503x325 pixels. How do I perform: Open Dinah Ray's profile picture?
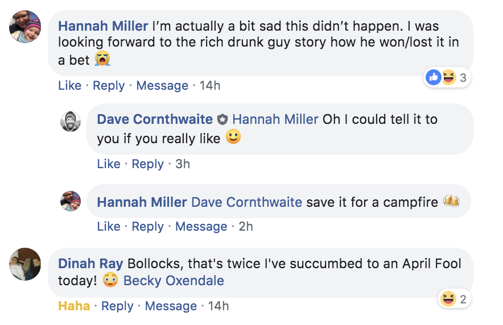[25, 264]
